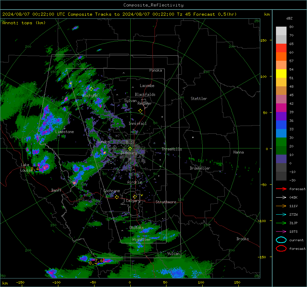Click the Lacombe city label
The width and height of the screenshot is (307, 287).
coord(147,86)
